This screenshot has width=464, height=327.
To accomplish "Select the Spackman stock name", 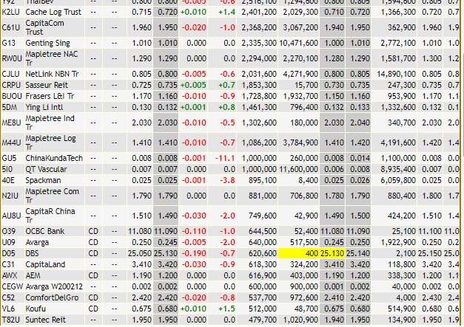I will pyautogui.click(x=43, y=180).
